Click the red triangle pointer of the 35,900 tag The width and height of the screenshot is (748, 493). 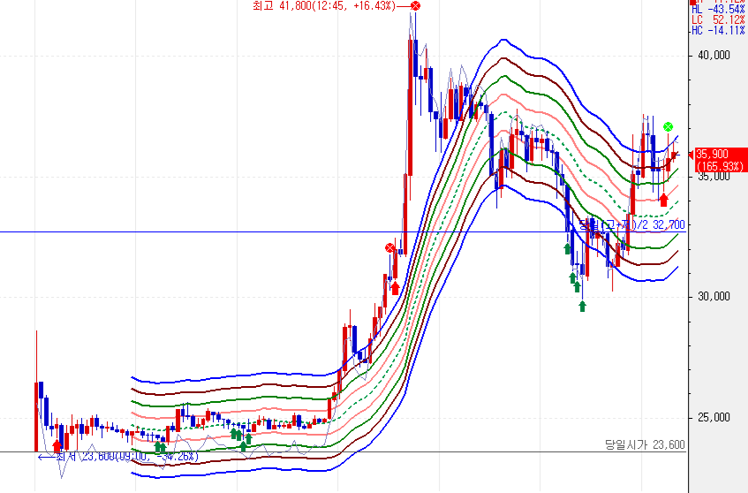(x=691, y=154)
